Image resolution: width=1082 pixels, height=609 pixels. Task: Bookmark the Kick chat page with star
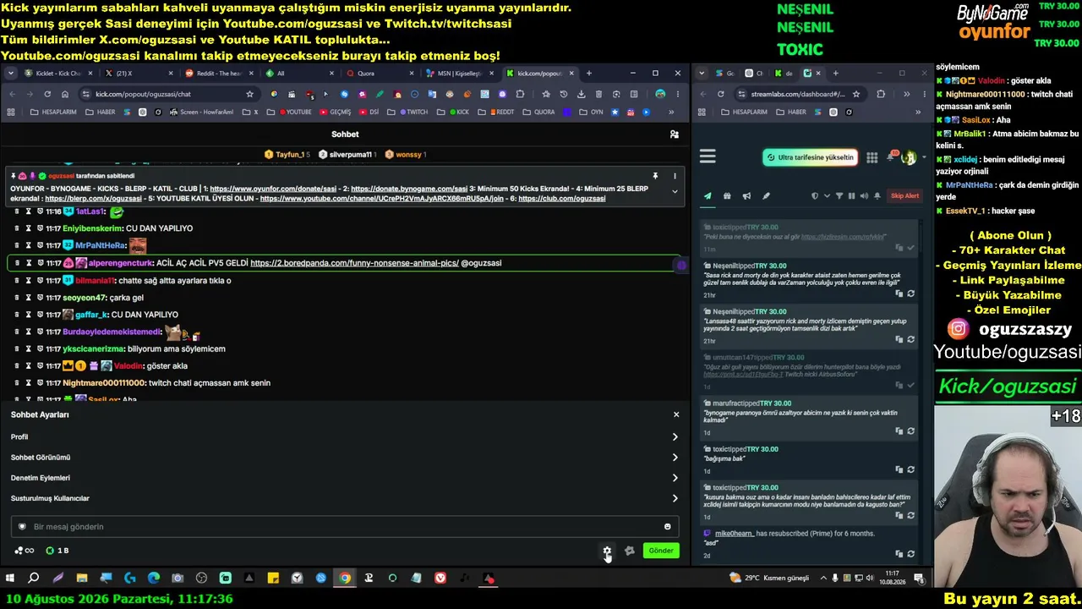(249, 94)
